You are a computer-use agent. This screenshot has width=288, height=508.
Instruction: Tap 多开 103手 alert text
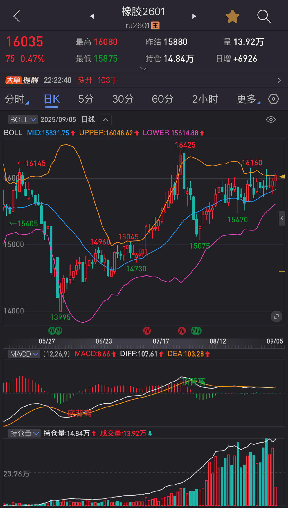click(98, 80)
